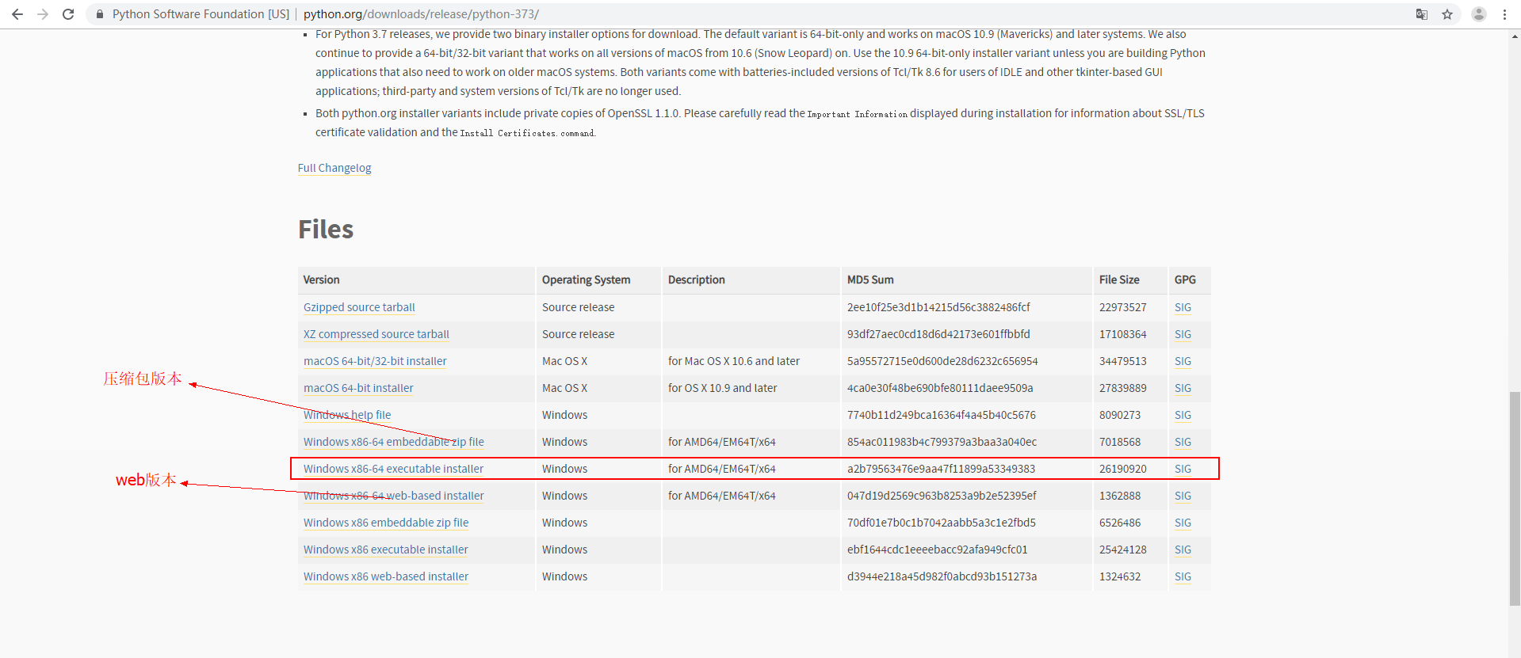Viewport: 1521px width, 658px height.
Task: Open SIG link for Gzipped source tarball
Action: pos(1183,307)
